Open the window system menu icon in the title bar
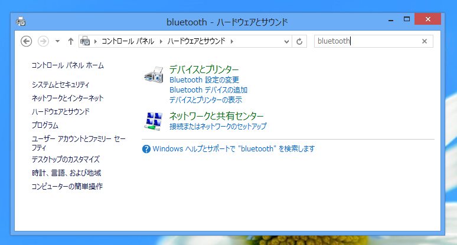 pos(21,22)
